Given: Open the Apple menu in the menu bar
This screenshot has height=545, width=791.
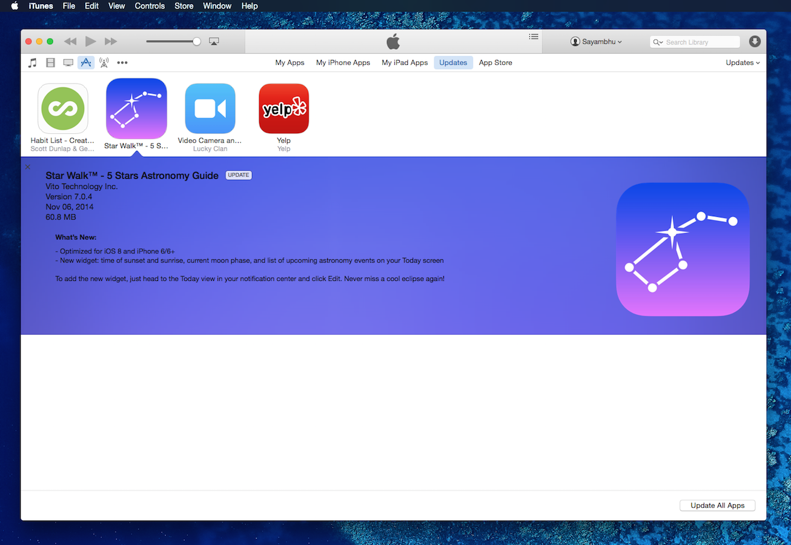Looking at the screenshot, I should pos(15,6).
